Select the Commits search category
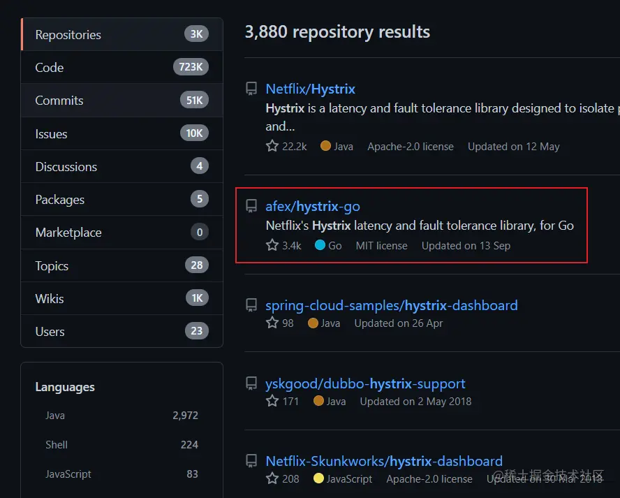This screenshot has height=498, width=620. (121, 101)
